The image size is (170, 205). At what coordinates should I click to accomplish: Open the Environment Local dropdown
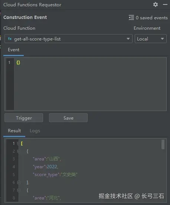pos(151,39)
